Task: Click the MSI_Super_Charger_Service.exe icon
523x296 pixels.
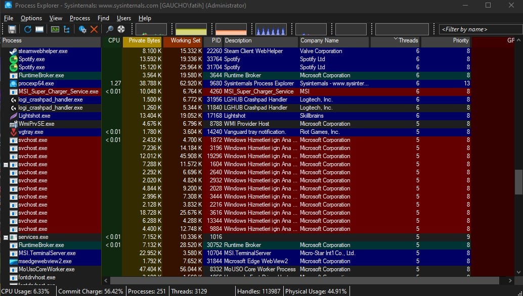Action: coord(13,91)
